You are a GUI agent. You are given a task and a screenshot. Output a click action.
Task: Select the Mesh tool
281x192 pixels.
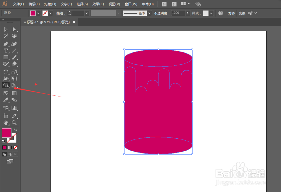point(6,93)
